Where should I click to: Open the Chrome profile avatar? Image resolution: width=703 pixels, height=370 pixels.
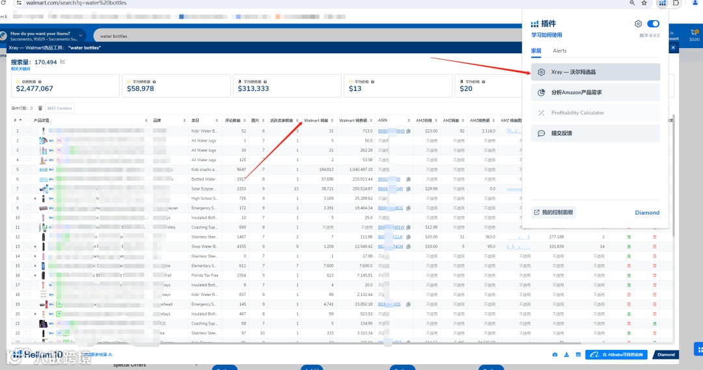(695, 3)
